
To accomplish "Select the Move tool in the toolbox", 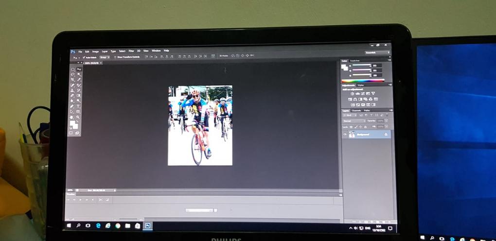I will coord(79,69).
